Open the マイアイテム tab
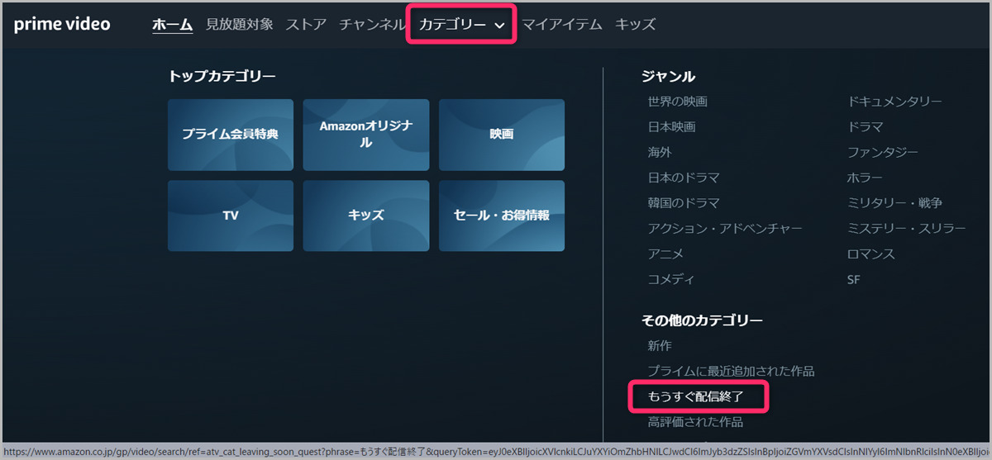The width and height of the screenshot is (992, 460). (562, 24)
